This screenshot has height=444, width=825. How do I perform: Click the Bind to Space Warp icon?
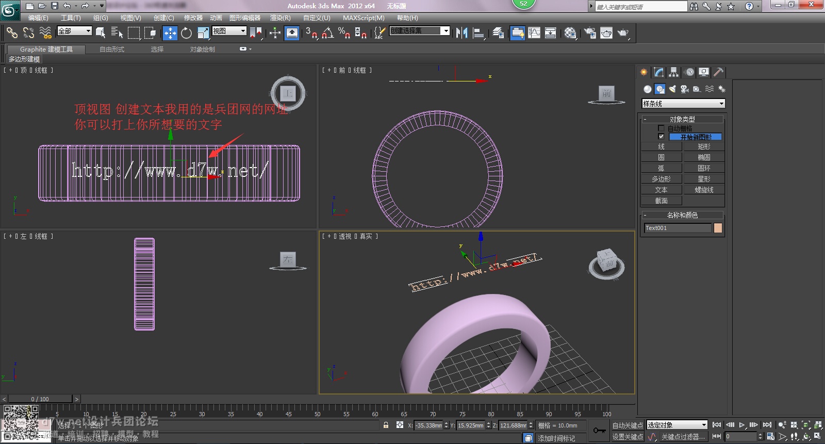click(x=45, y=33)
